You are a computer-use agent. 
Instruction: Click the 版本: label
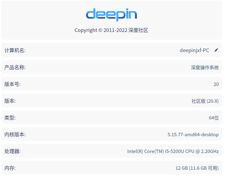click(10, 101)
